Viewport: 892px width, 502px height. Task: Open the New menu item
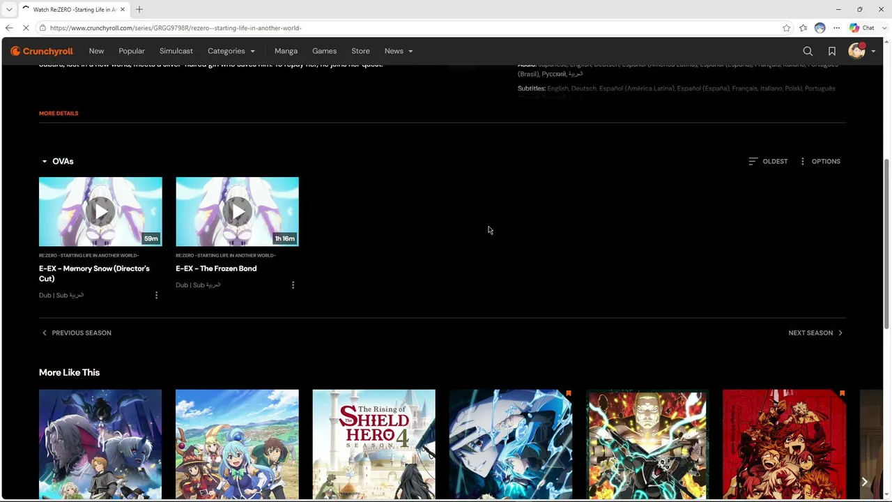[96, 51]
